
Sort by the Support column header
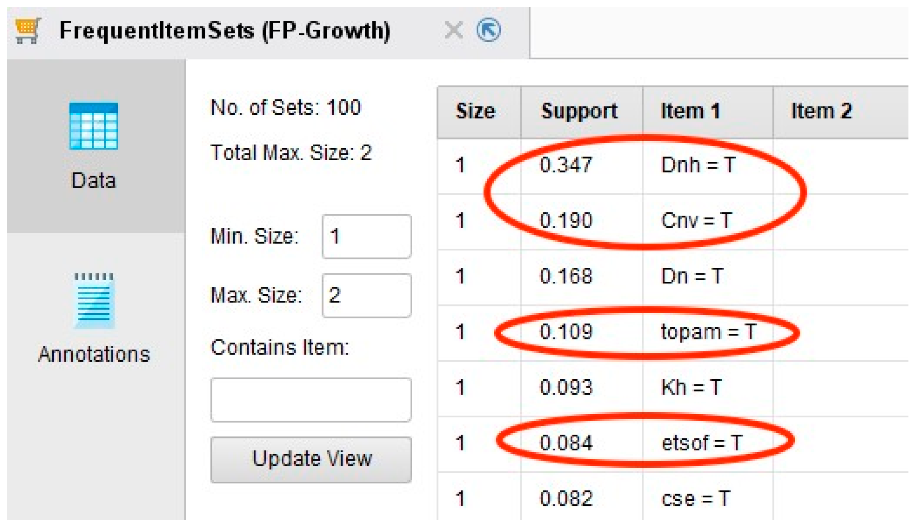tap(579, 111)
